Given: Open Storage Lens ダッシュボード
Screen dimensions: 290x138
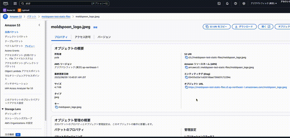Looking at the screenshot, I should click(13, 114).
